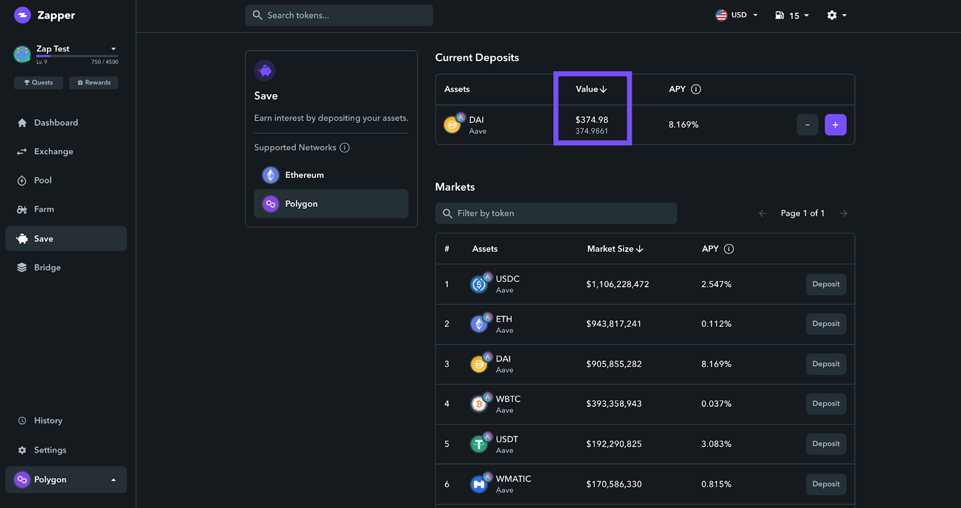The width and height of the screenshot is (961, 508).
Task: Go to previous markets page arrow
Action: click(x=763, y=214)
